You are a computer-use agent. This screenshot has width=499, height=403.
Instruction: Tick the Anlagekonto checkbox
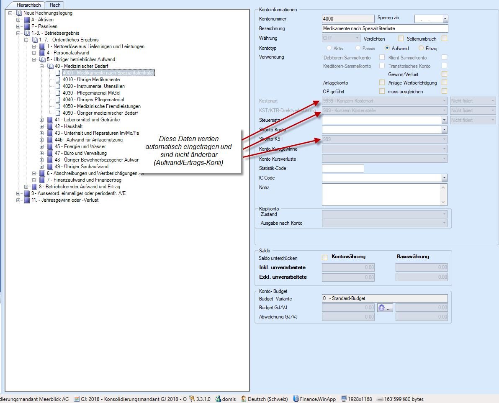coord(382,82)
